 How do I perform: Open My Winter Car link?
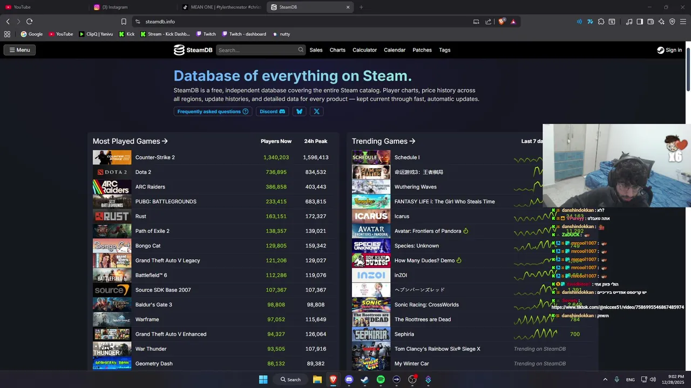pyautogui.click(x=412, y=364)
